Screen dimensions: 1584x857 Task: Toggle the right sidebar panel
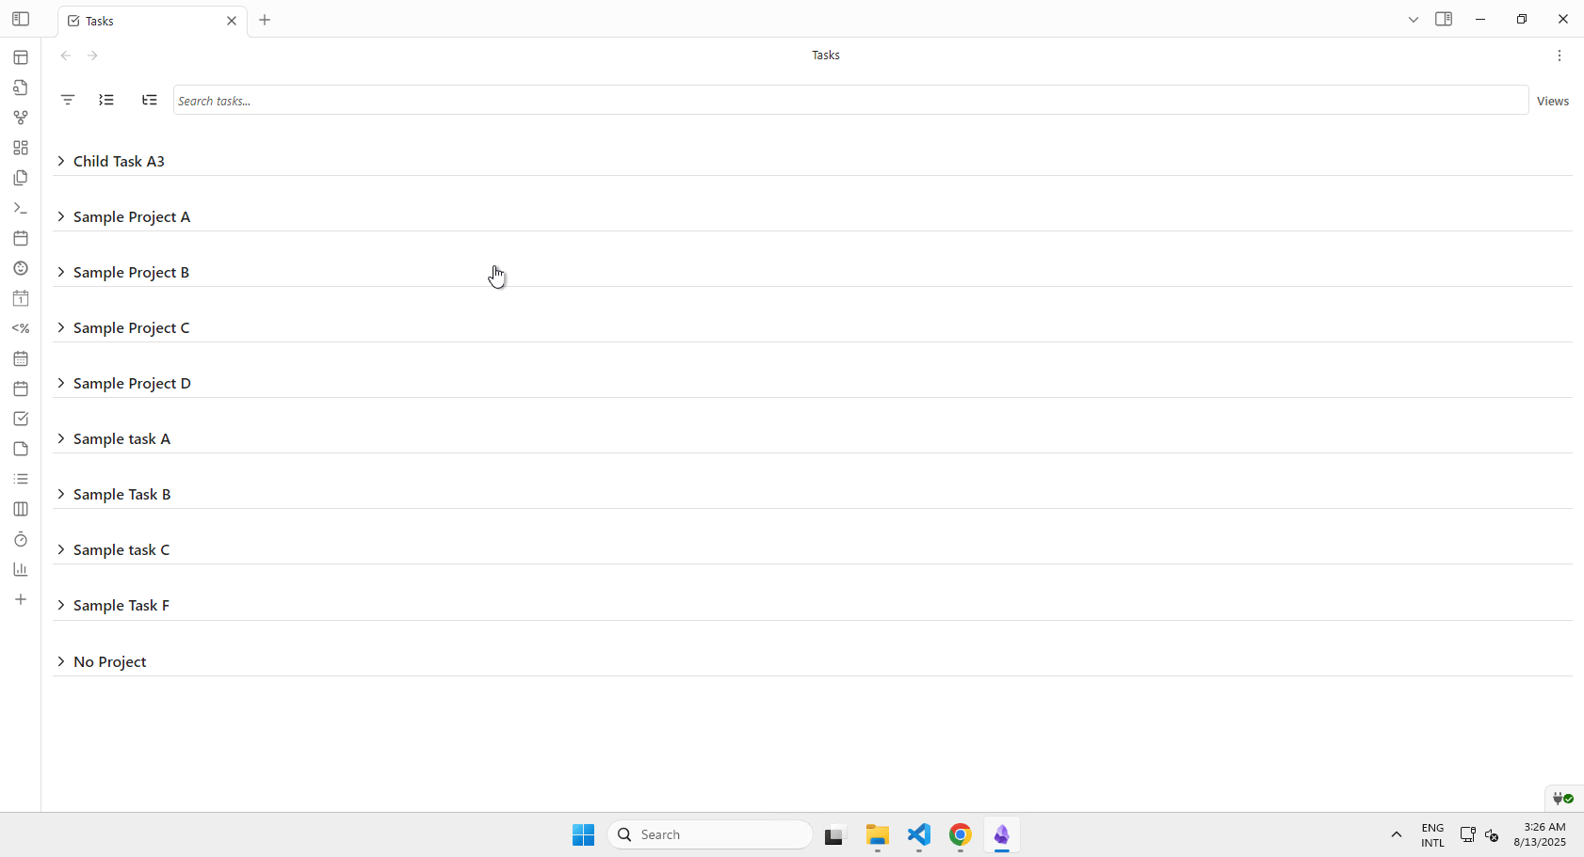click(x=1444, y=20)
